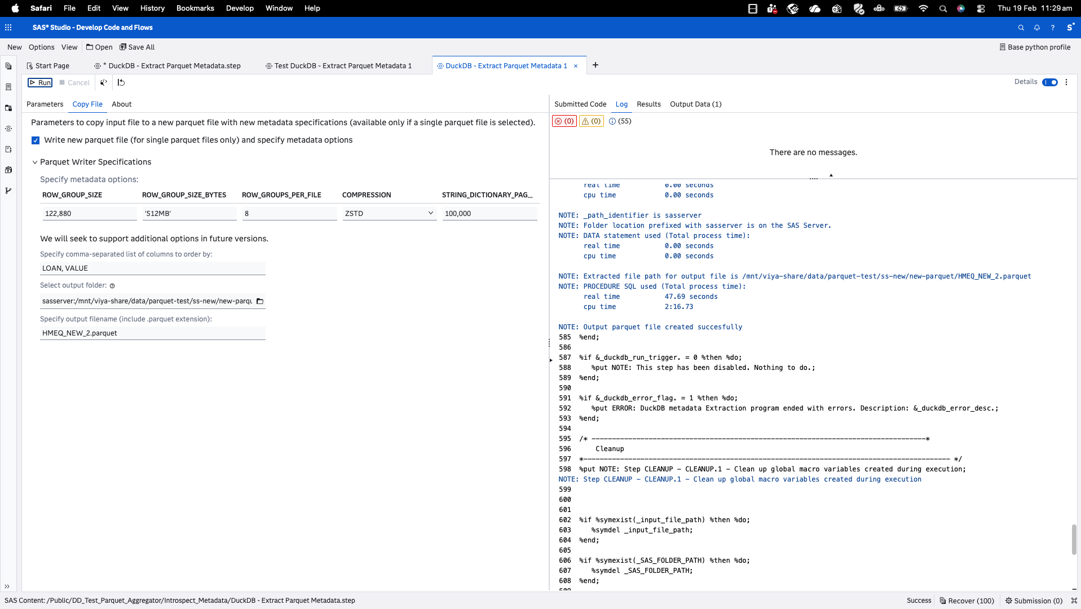Open search in SAS Studio header
Viewport: 1081px width, 609px height.
(1021, 28)
